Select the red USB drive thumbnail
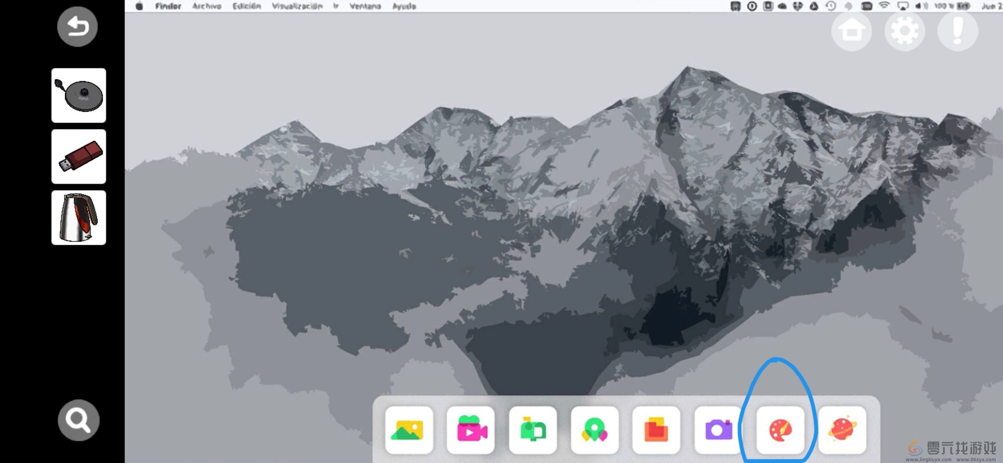 (79, 156)
